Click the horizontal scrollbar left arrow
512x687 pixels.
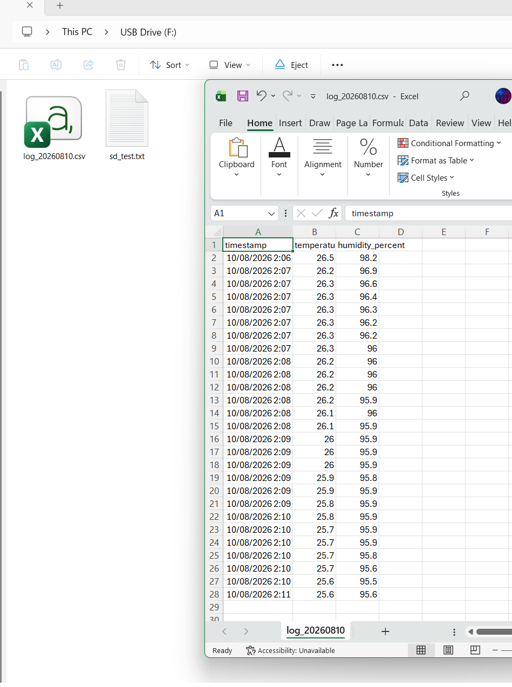tap(470, 631)
